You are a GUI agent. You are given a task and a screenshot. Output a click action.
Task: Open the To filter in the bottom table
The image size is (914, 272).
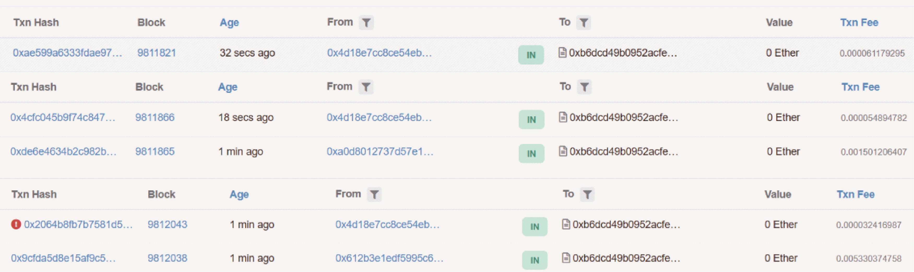click(587, 194)
